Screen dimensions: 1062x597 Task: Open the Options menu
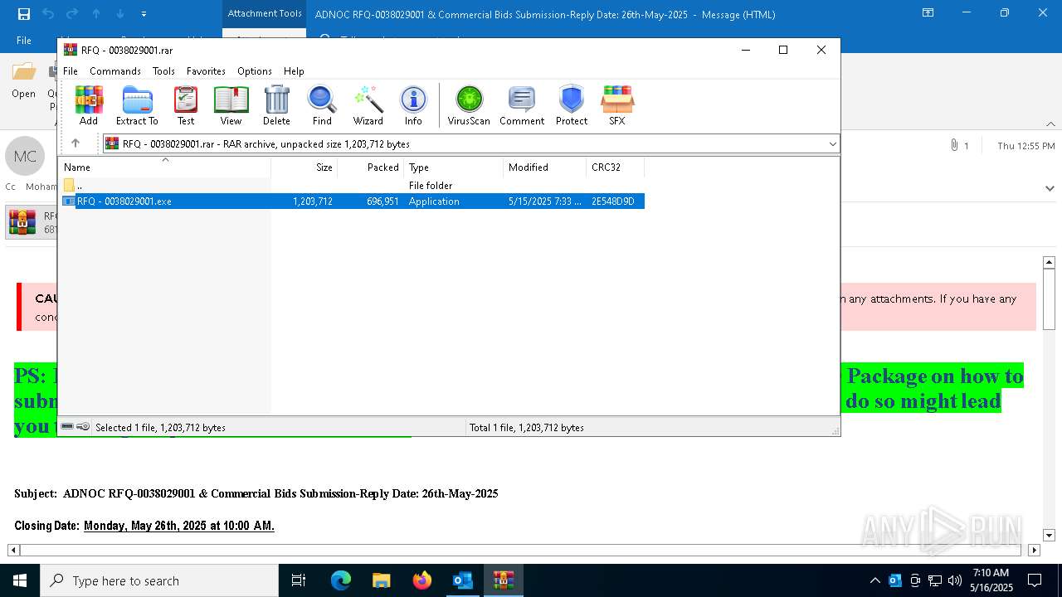255,71
